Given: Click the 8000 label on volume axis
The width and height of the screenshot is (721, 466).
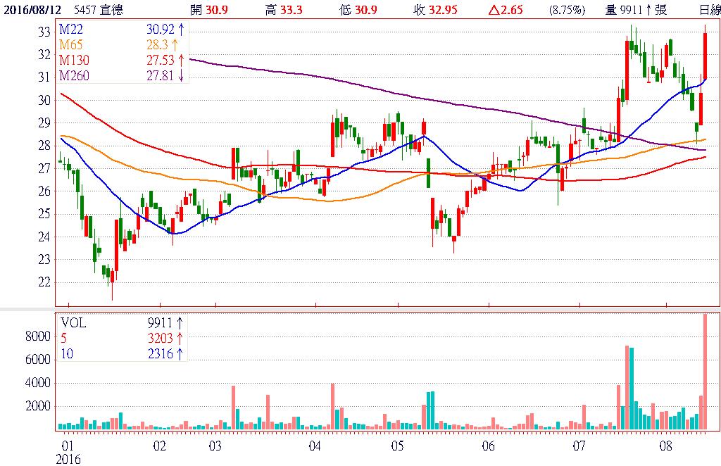Looking at the screenshot, I should pyautogui.click(x=39, y=337).
